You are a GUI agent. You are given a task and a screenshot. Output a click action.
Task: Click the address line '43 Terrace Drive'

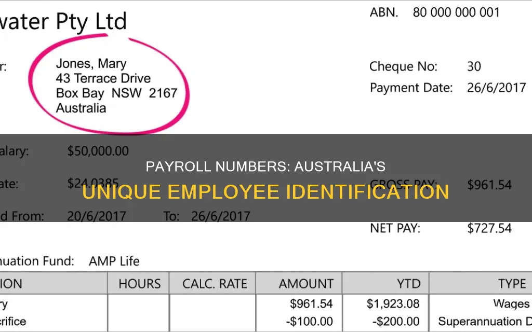point(103,78)
